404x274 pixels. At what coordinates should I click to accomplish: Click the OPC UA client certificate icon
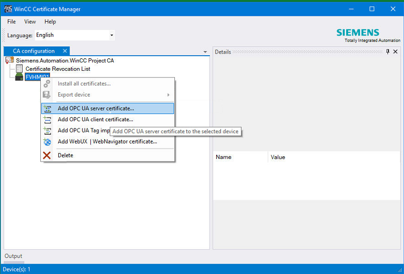[47, 120]
